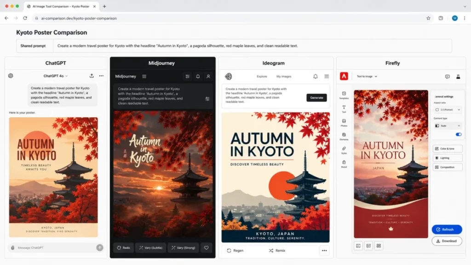Reload the browser page

click(25, 18)
